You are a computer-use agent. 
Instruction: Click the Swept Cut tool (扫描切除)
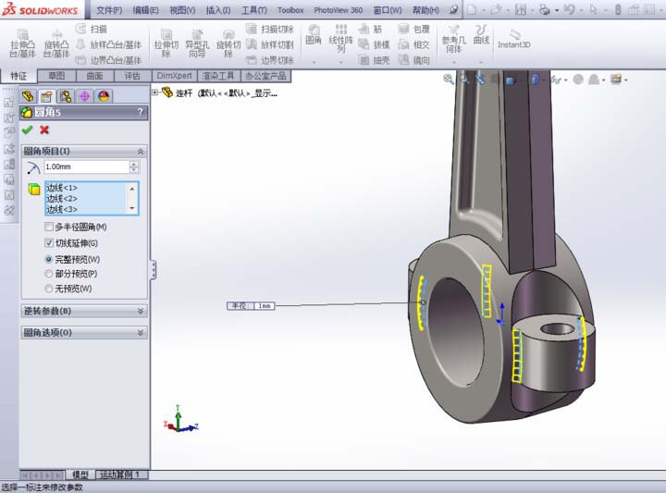(270, 29)
